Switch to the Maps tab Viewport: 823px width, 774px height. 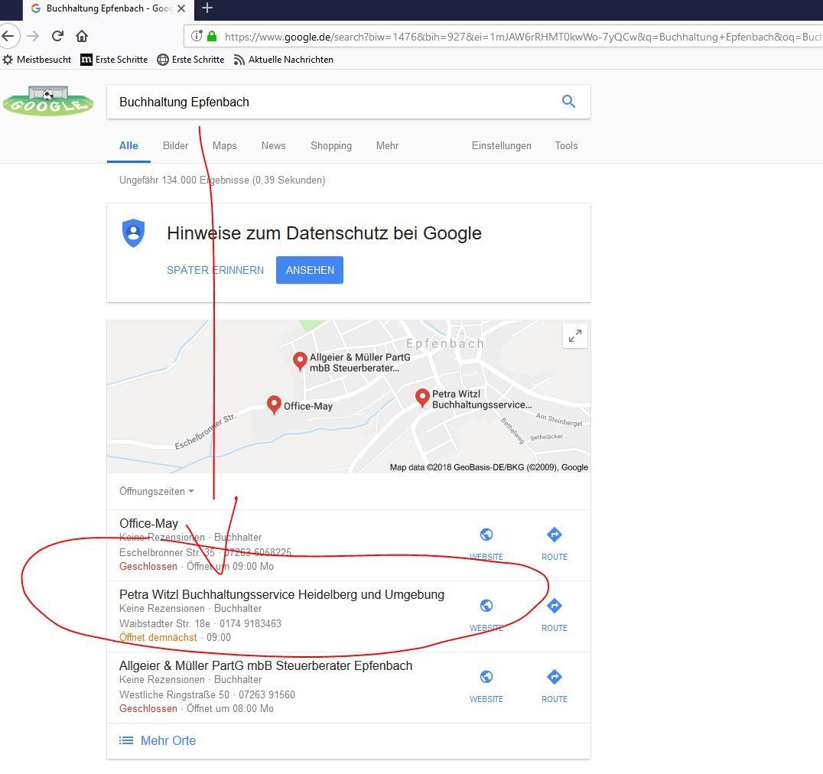click(x=225, y=146)
